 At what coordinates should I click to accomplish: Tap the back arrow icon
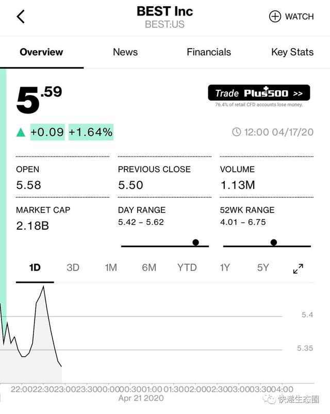21,17
